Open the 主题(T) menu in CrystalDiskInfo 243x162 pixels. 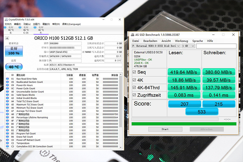(36, 24)
